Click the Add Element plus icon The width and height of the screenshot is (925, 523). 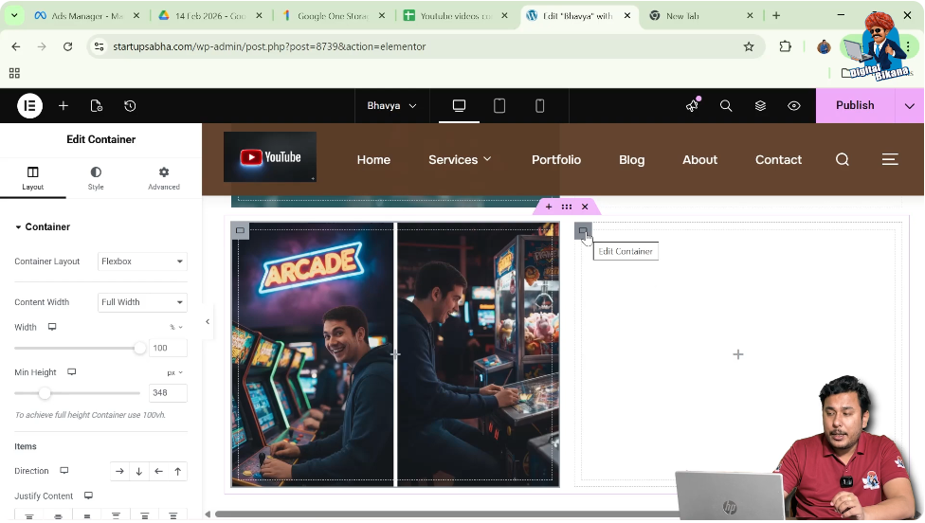pyautogui.click(x=63, y=106)
